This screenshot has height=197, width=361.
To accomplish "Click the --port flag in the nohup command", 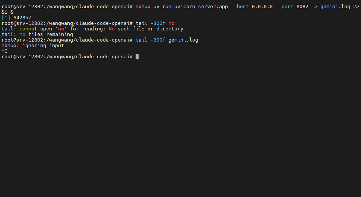I will coord(285,7).
